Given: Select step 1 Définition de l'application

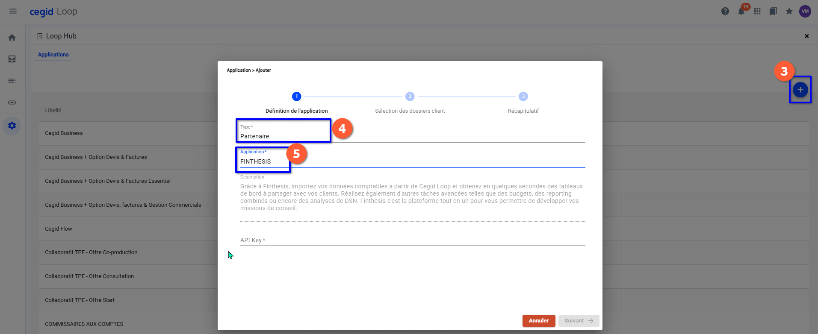Looking at the screenshot, I should click(297, 103).
